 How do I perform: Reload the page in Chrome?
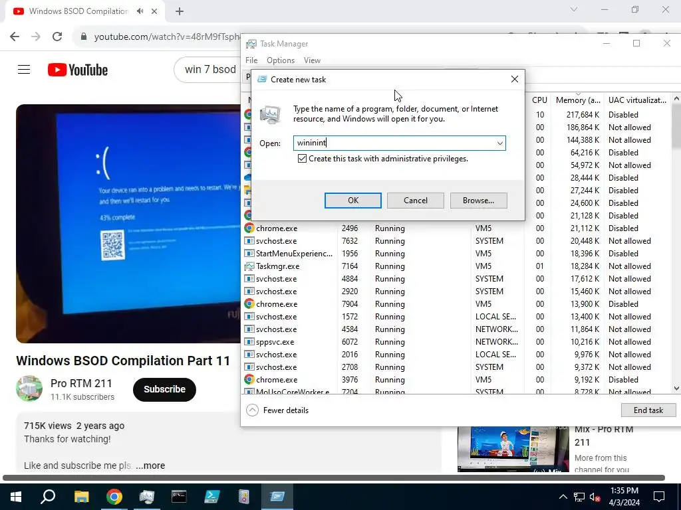tap(57, 37)
